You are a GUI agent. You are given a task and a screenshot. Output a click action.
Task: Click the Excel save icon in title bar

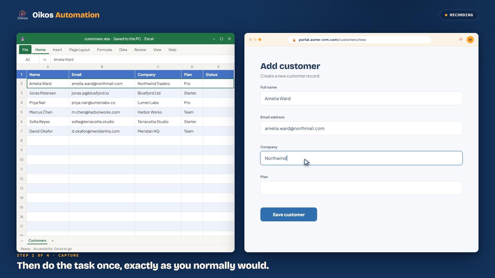[x=23, y=39]
